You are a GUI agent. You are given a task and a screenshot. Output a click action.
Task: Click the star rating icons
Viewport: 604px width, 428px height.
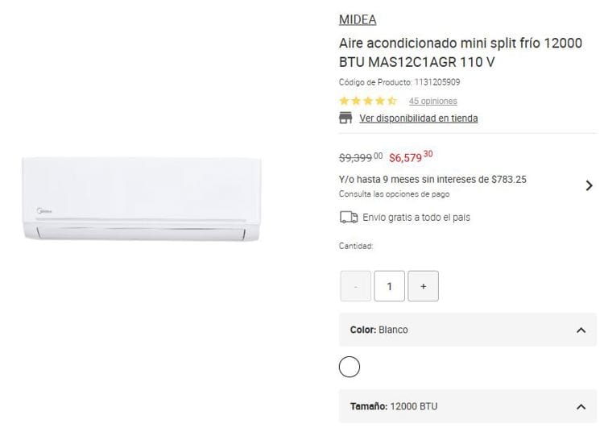pyautogui.click(x=368, y=101)
